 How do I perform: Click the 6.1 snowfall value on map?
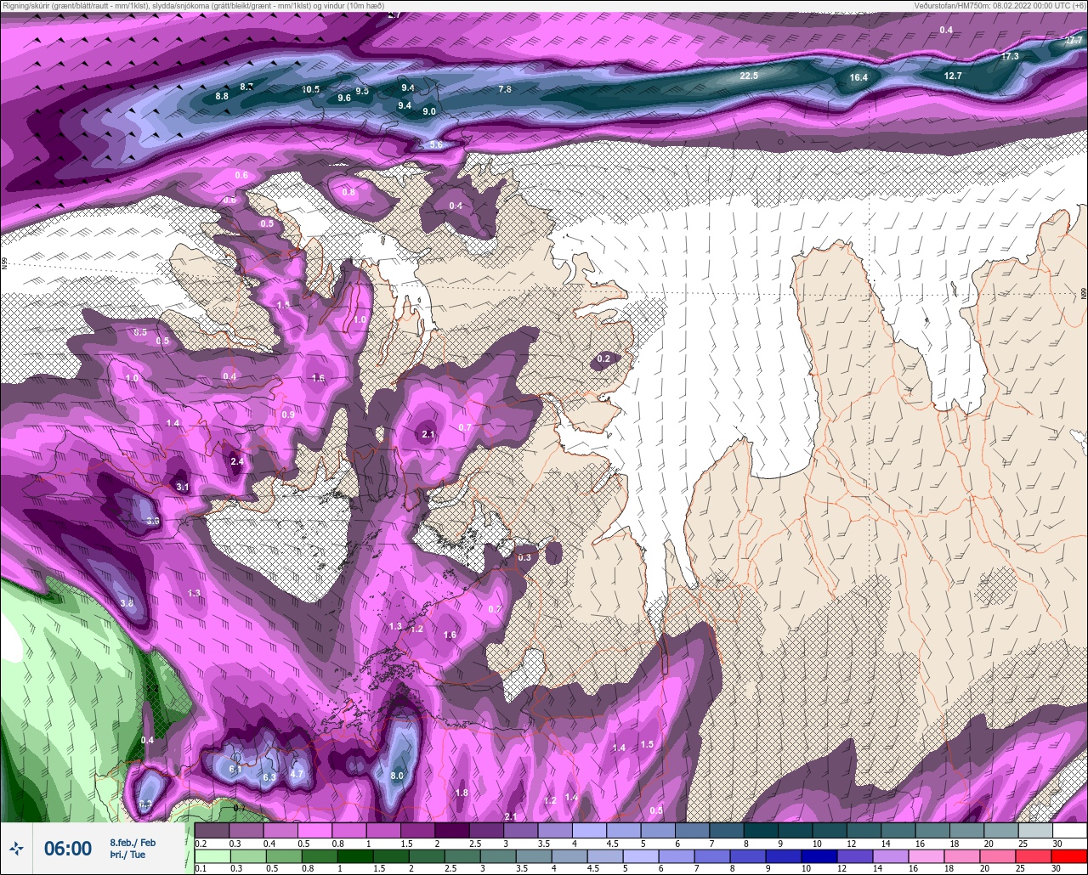(236, 769)
